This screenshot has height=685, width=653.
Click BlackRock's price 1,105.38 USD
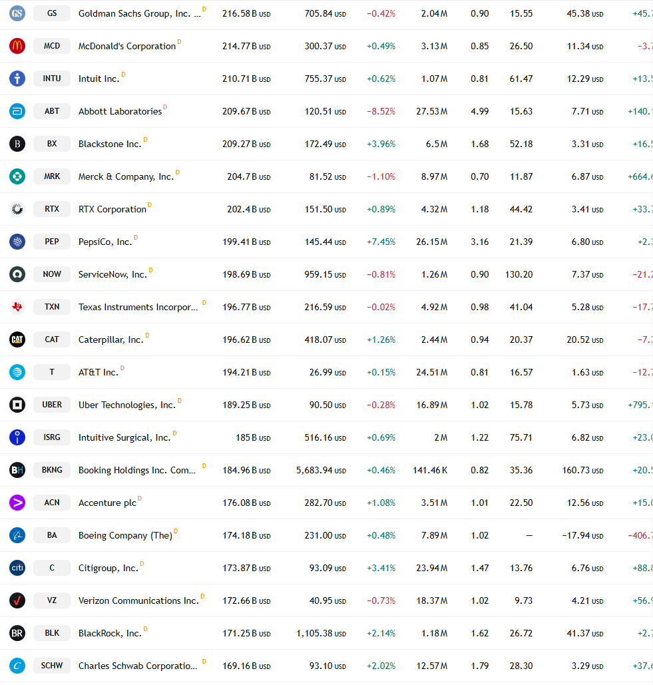(x=321, y=634)
